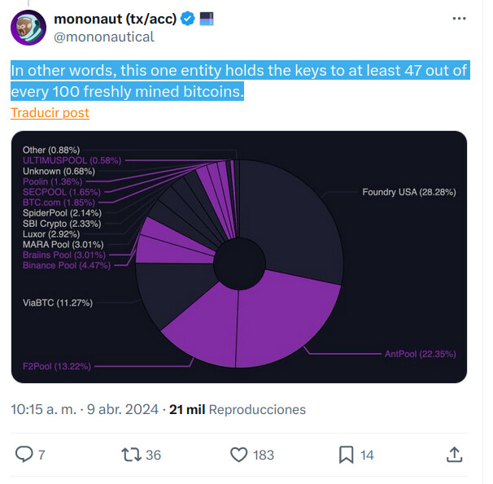The height and width of the screenshot is (484, 493).
Task: Bookmark this post
Action: point(345,454)
